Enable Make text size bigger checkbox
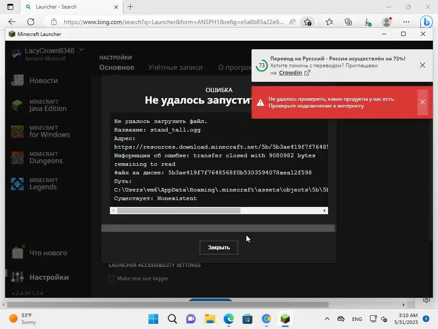438x329 pixels. (112, 278)
